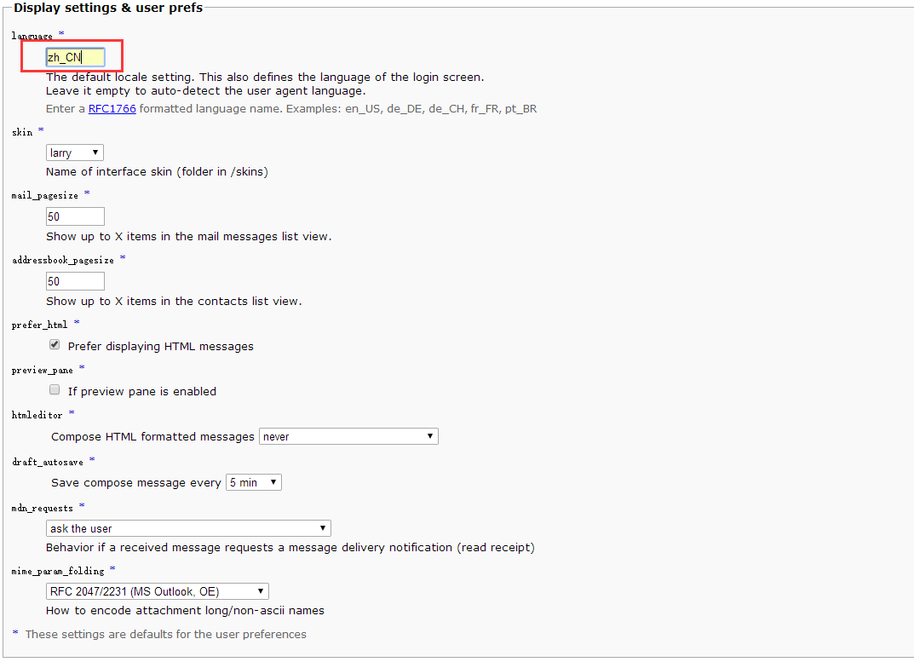This screenshot has width=914, height=662.
Task: Click the 'language' setting label
Action: tap(32, 36)
